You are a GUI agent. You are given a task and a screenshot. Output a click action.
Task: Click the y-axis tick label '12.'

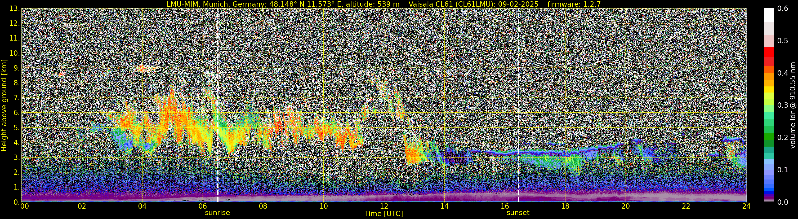click(x=15, y=24)
